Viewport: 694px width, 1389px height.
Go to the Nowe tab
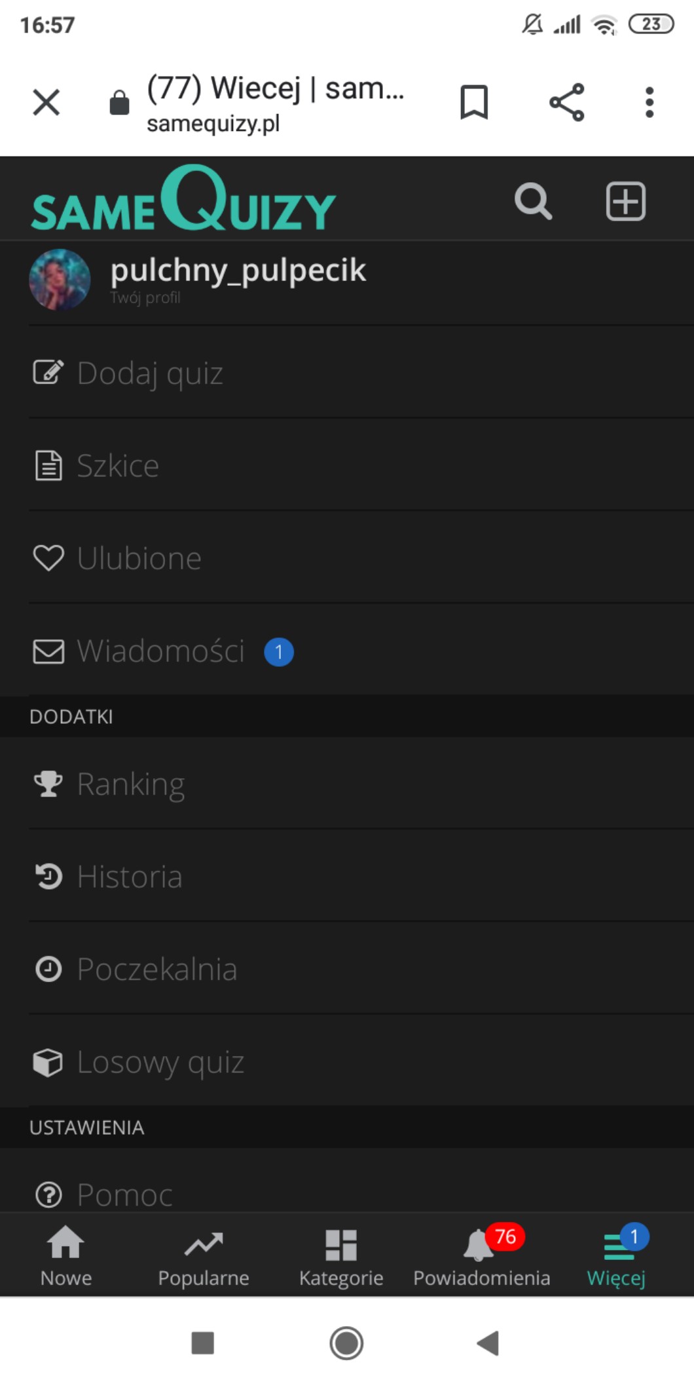point(66,1257)
